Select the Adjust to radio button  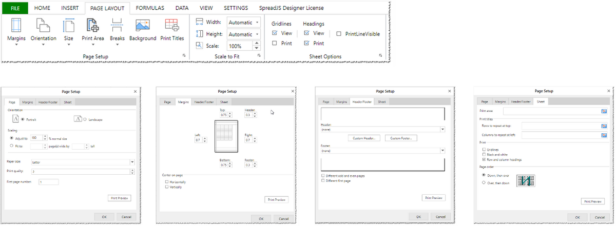click(x=11, y=138)
